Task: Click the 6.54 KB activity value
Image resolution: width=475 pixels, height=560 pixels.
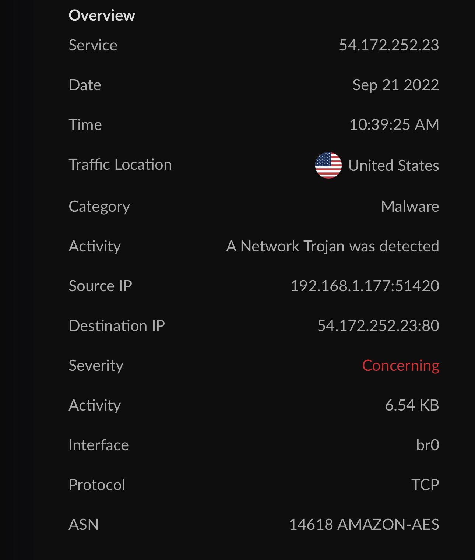Action: pos(412,405)
